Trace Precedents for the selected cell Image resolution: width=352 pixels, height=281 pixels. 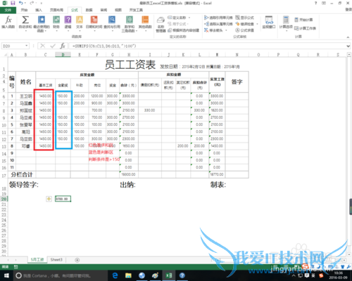218,18
